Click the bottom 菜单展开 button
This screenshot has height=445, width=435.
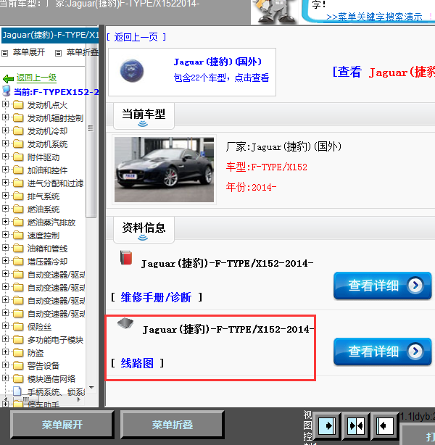[62, 425]
